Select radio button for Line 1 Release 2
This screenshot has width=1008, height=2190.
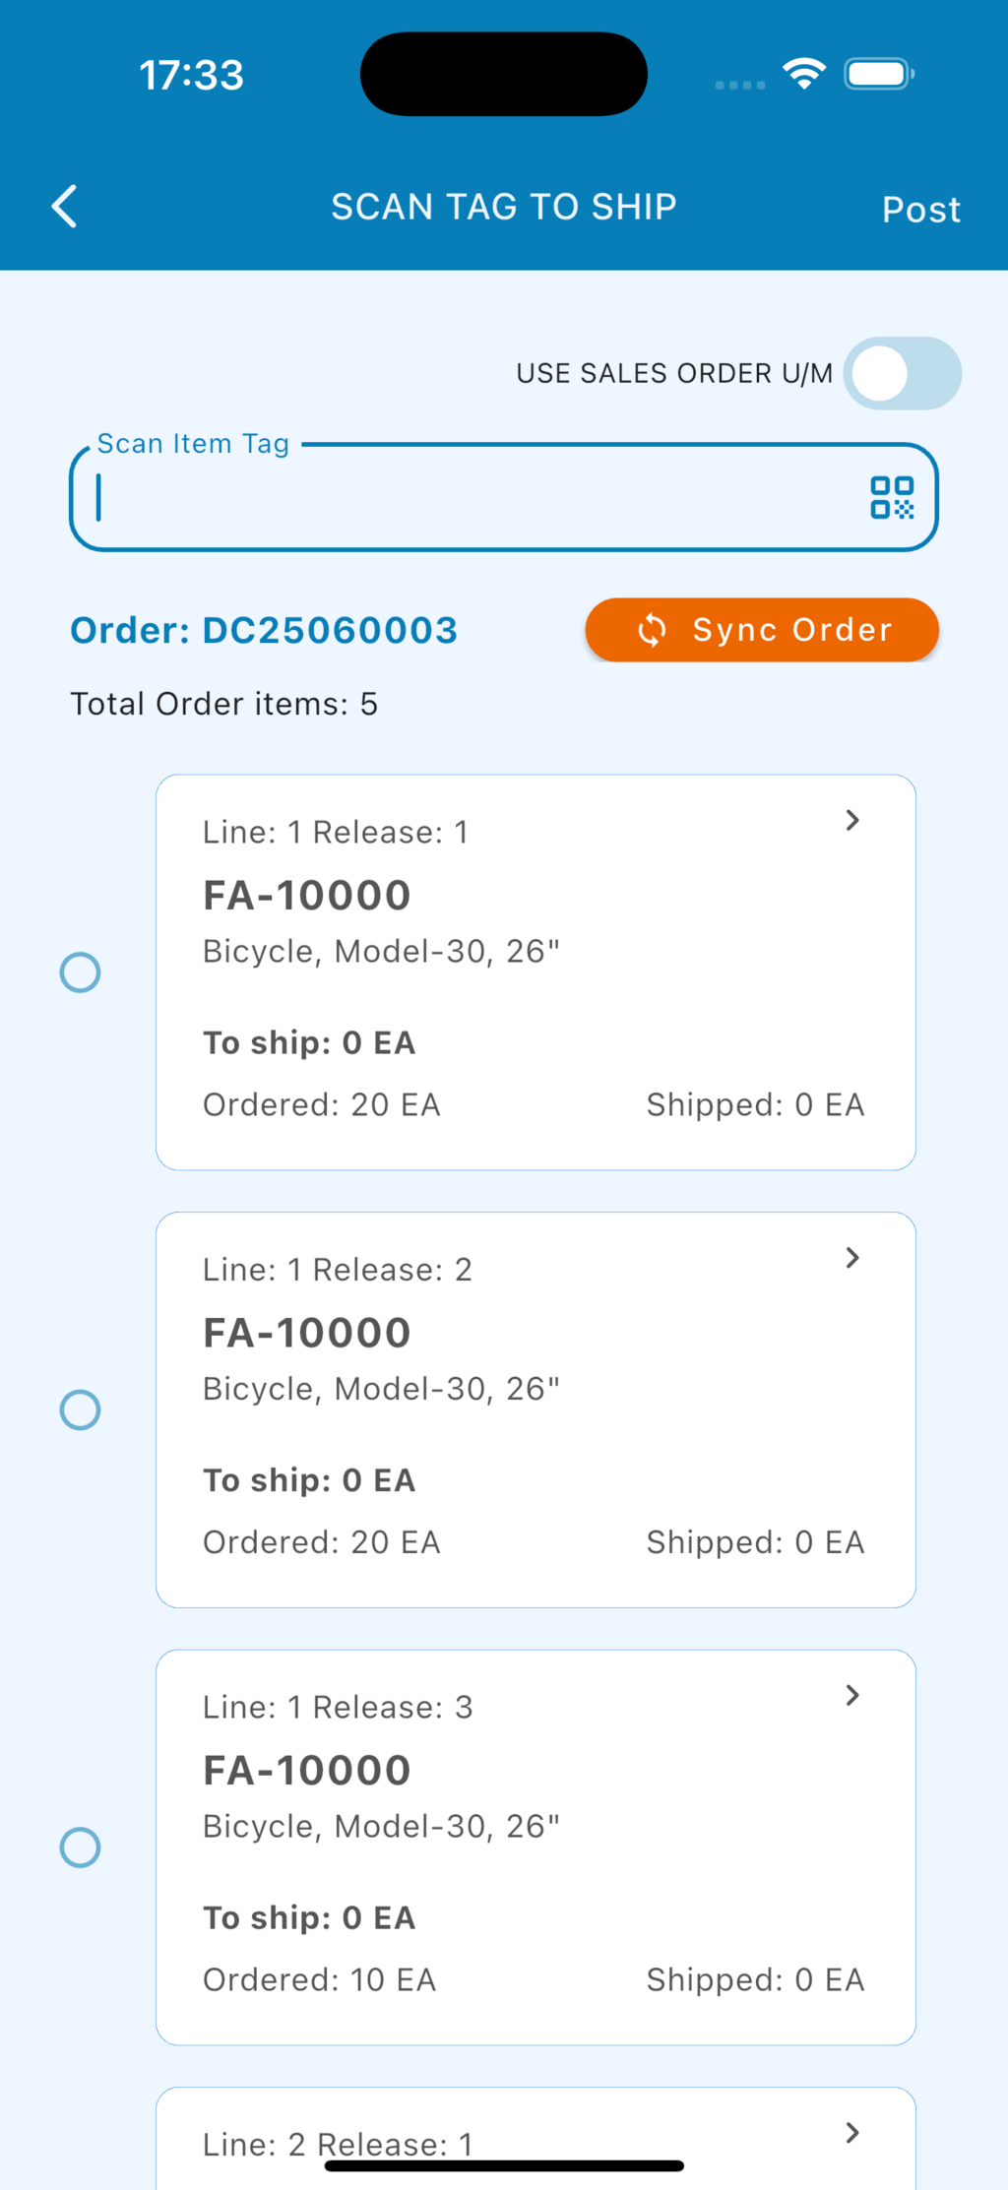pos(81,1409)
